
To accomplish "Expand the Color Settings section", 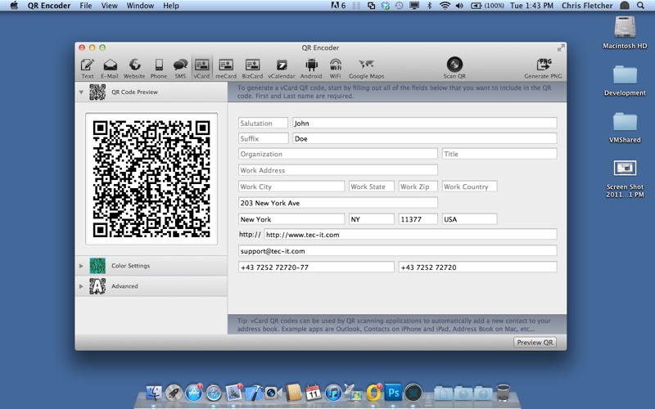I will 81,266.
